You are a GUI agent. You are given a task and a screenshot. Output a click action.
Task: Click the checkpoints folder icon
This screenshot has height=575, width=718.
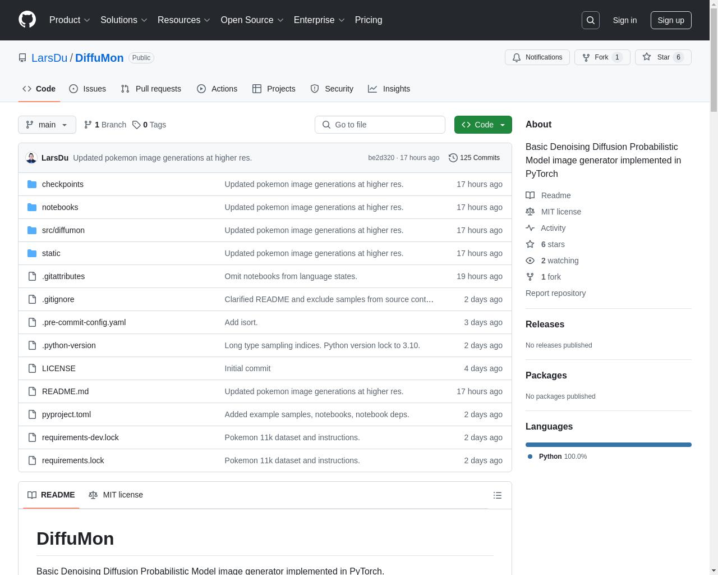pyautogui.click(x=32, y=184)
